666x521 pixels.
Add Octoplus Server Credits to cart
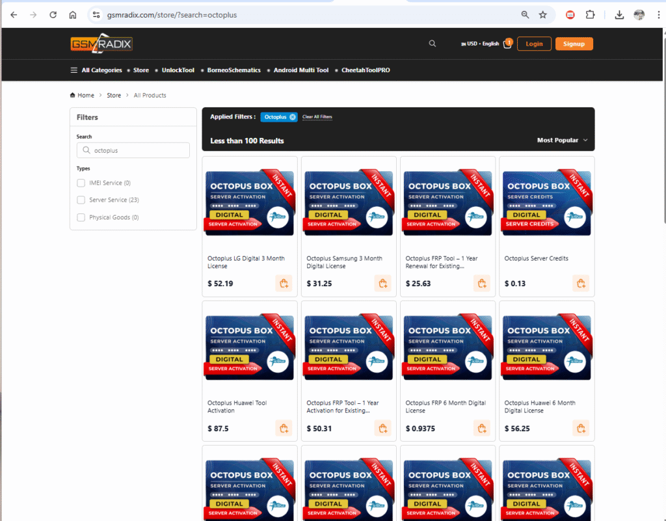point(580,283)
